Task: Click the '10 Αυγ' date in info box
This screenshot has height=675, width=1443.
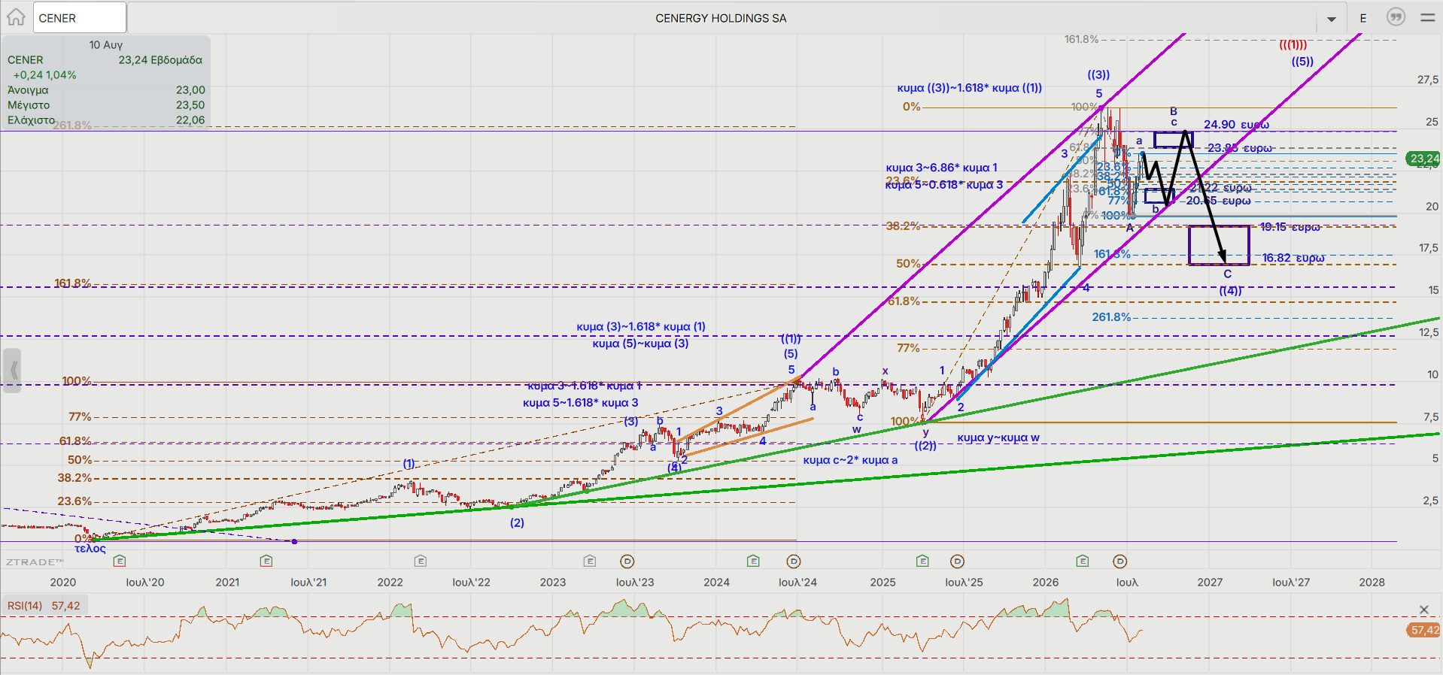Action: coord(106,45)
